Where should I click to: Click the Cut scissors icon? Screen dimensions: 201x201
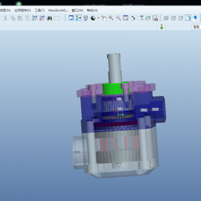click(x=6, y=18)
